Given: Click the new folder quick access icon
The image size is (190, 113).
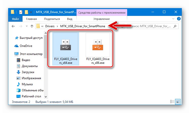Looking at the screenshot, I should 26,12.
